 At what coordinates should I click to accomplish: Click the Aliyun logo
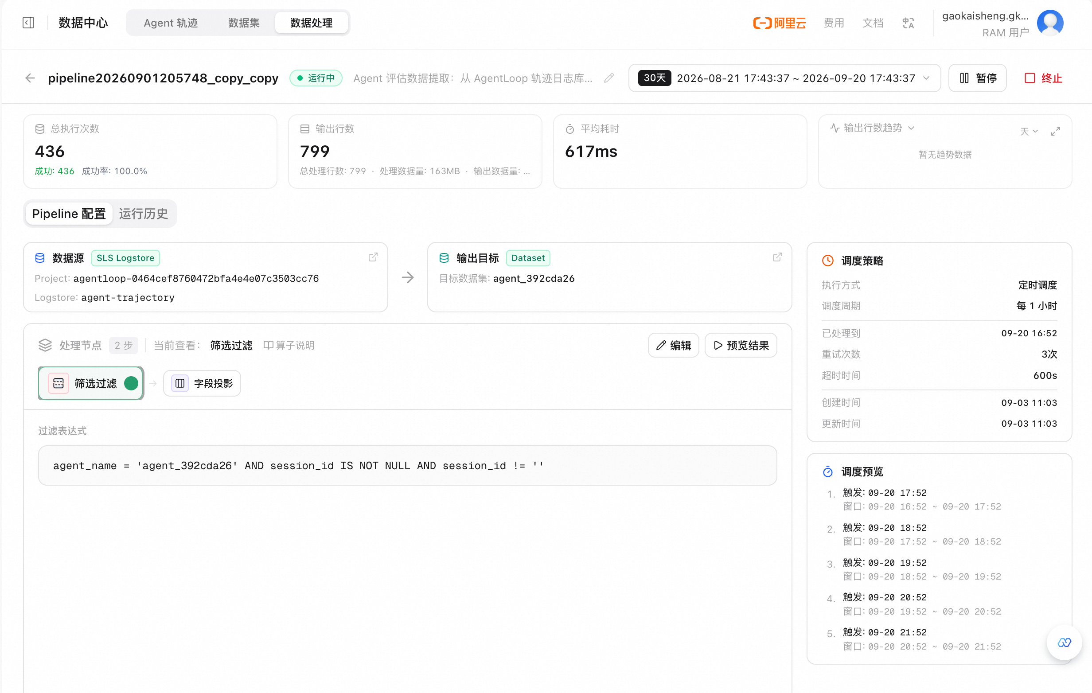[x=779, y=23]
